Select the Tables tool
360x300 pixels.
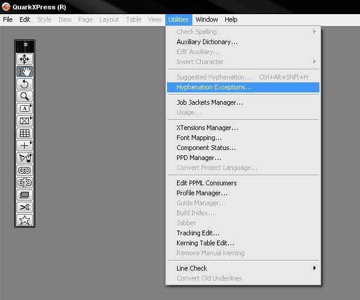(25, 133)
